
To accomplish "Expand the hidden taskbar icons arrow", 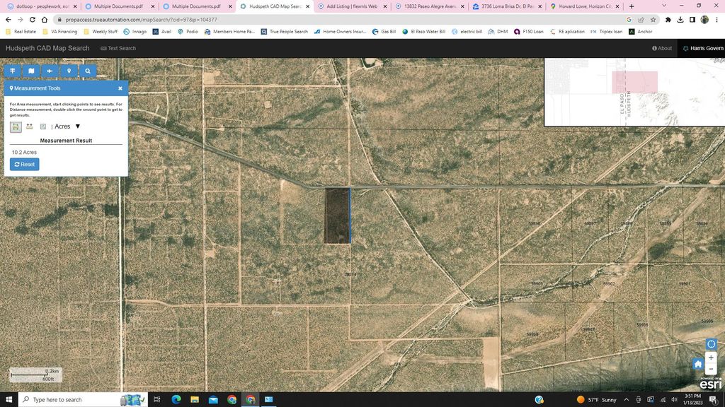I will pyautogui.click(x=627, y=399).
